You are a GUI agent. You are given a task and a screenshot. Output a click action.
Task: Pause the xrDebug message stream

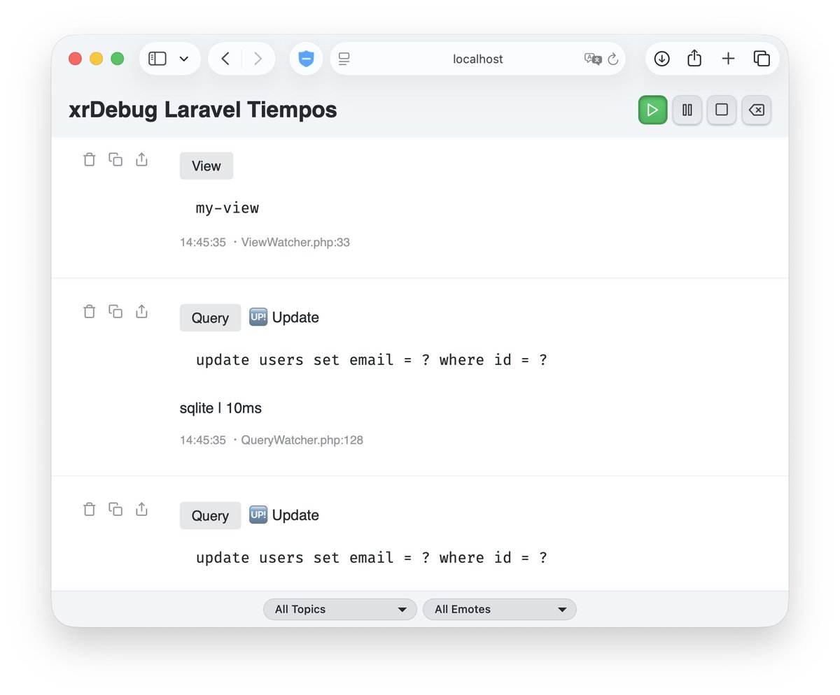(x=687, y=110)
